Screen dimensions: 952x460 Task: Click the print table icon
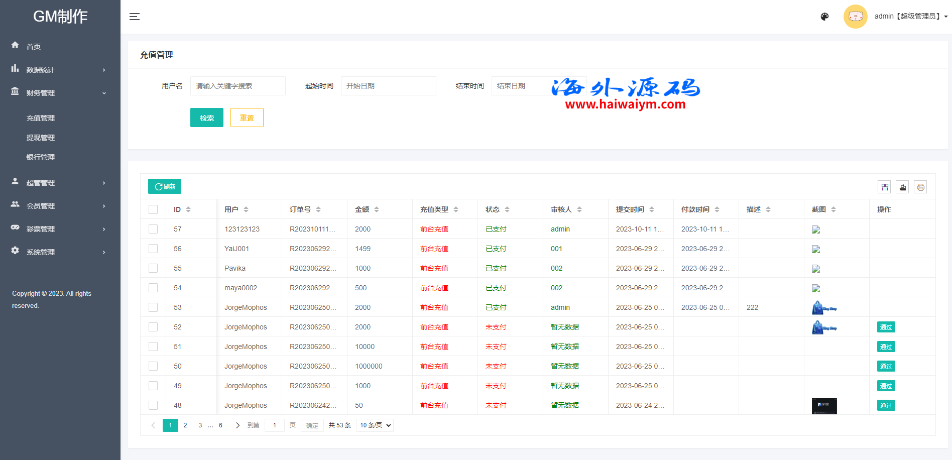click(920, 187)
